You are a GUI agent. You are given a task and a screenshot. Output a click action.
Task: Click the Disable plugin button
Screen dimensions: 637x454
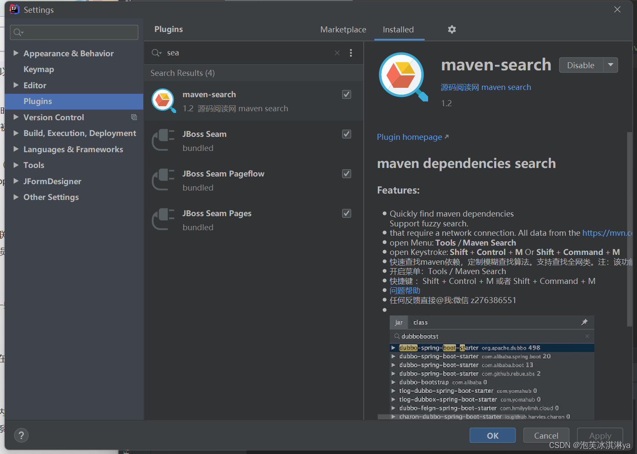click(581, 65)
